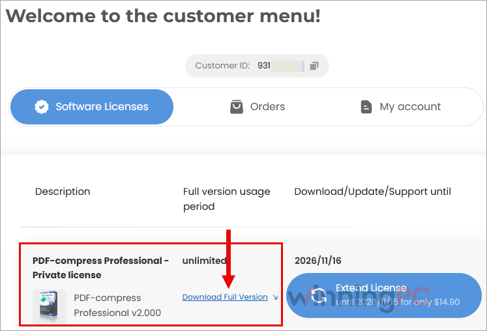This screenshot has width=487, height=331.
Task: Click the Download/Update/Support until header
Action: pos(373,192)
